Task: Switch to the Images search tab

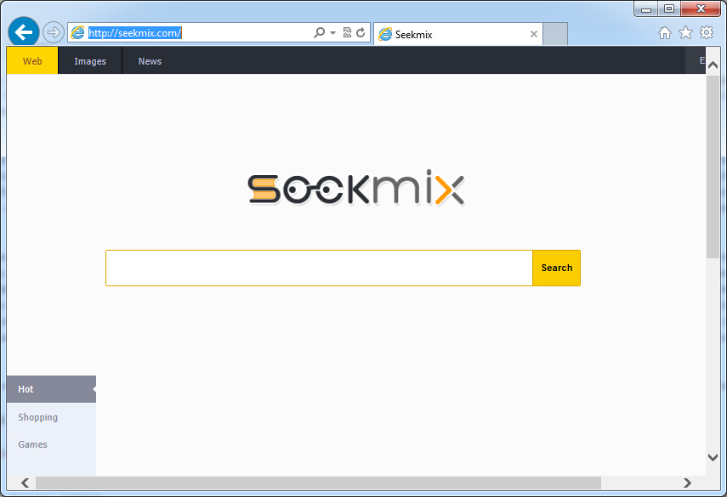Action: pos(90,60)
